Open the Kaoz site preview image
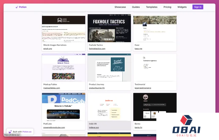 155,28
